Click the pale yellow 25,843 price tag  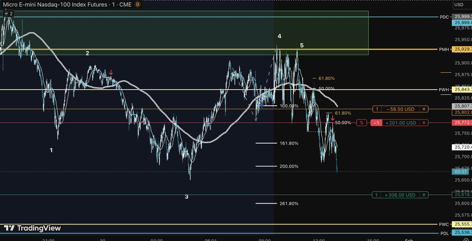click(462, 90)
